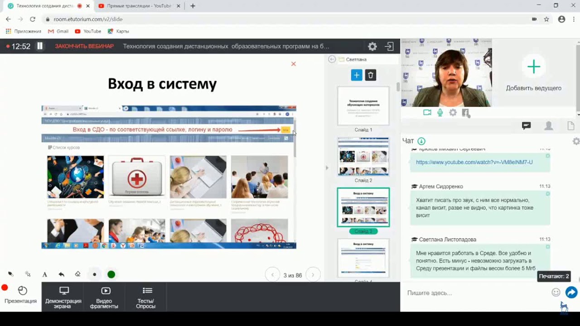Click Артем Сидоренко chat message
580x326 pixels.
[480, 208]
